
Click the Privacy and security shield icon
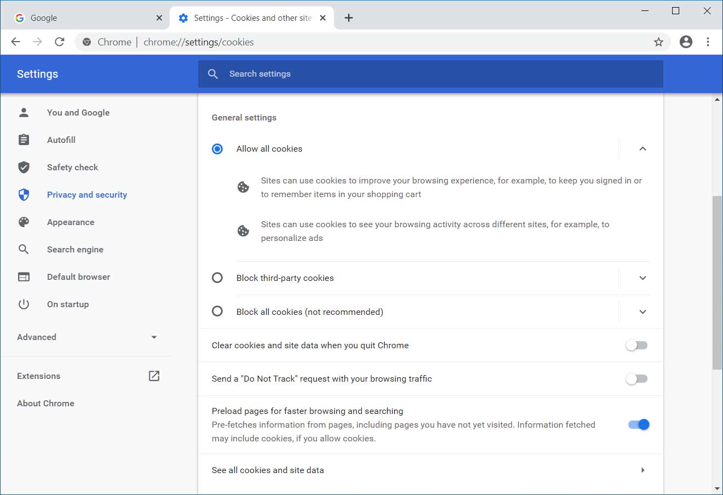24,194
